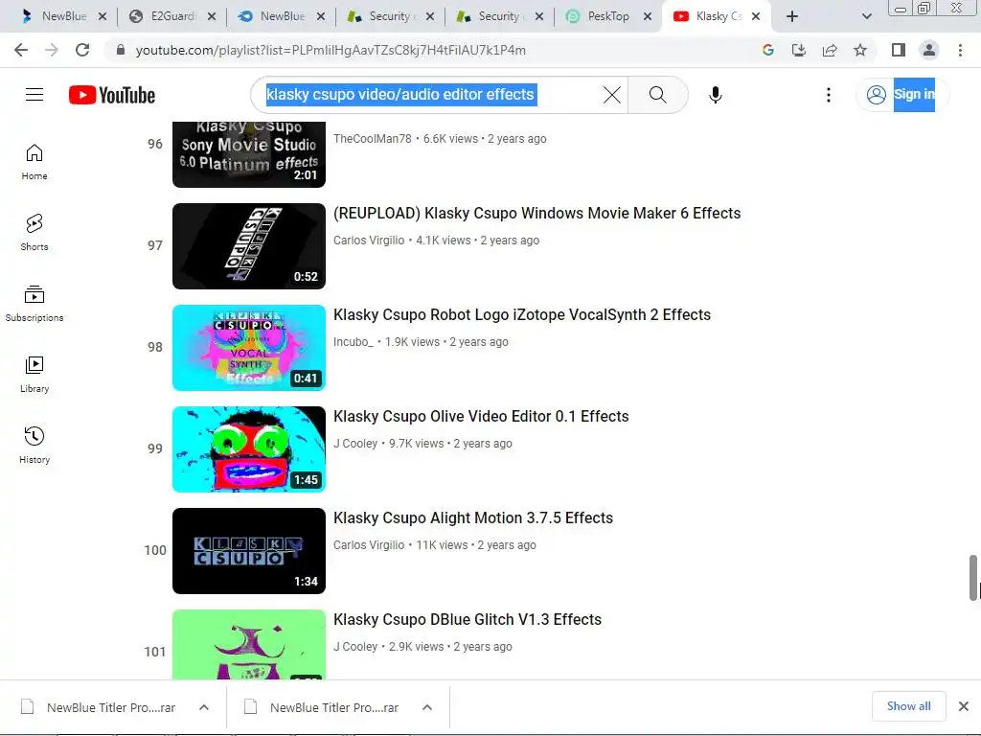This screenshot has width=981, height=736.
Task: Open Library in the sidebar
Action: pyautogui.click(x=34, y=375)
